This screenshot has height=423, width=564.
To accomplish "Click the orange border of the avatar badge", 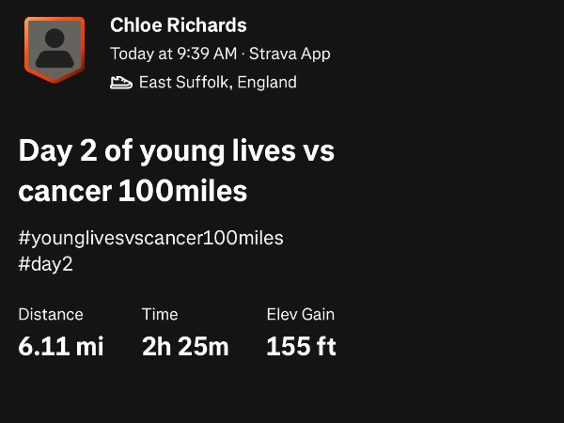I will [27, 49].
